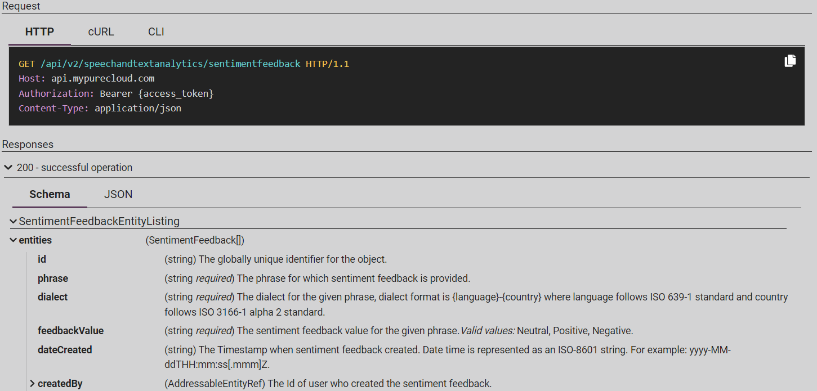817x391 pixels.
Task: Click the dialect property name
Action: coord(52,297)
